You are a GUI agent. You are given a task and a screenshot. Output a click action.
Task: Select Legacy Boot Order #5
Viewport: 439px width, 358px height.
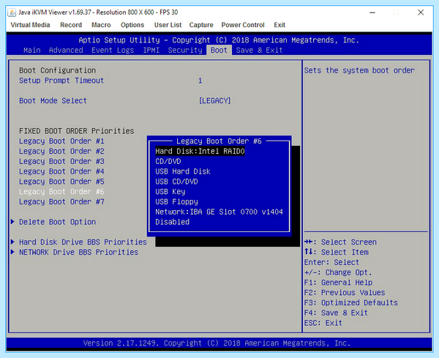click(x=61, y=182)
